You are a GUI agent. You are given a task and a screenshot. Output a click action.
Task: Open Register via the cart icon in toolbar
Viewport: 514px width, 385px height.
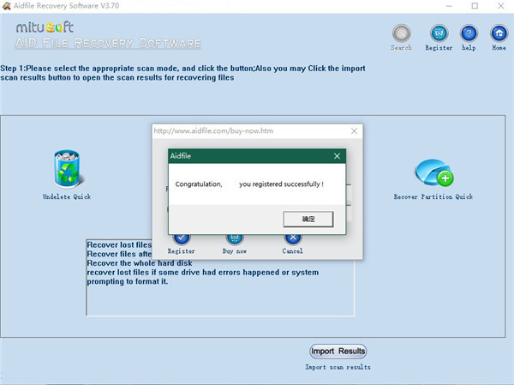click(x=439, y=33)
